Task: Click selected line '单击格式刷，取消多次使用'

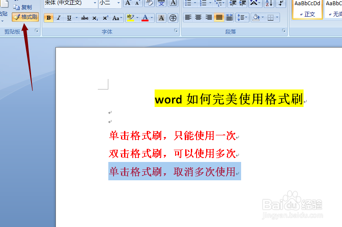Action: click(x=173, y=172)
